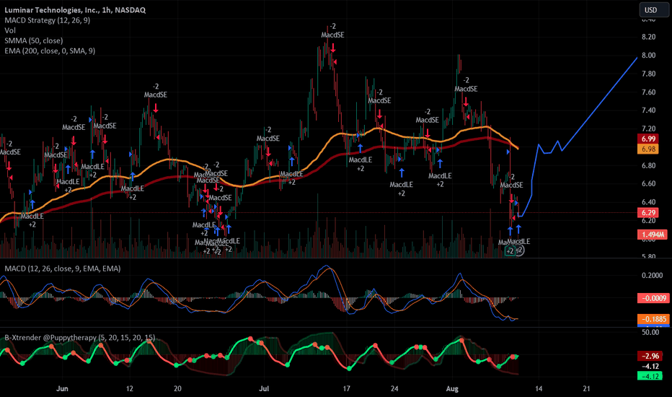
Task: Click the boxed +2 order marker icon
Action: 510,251
